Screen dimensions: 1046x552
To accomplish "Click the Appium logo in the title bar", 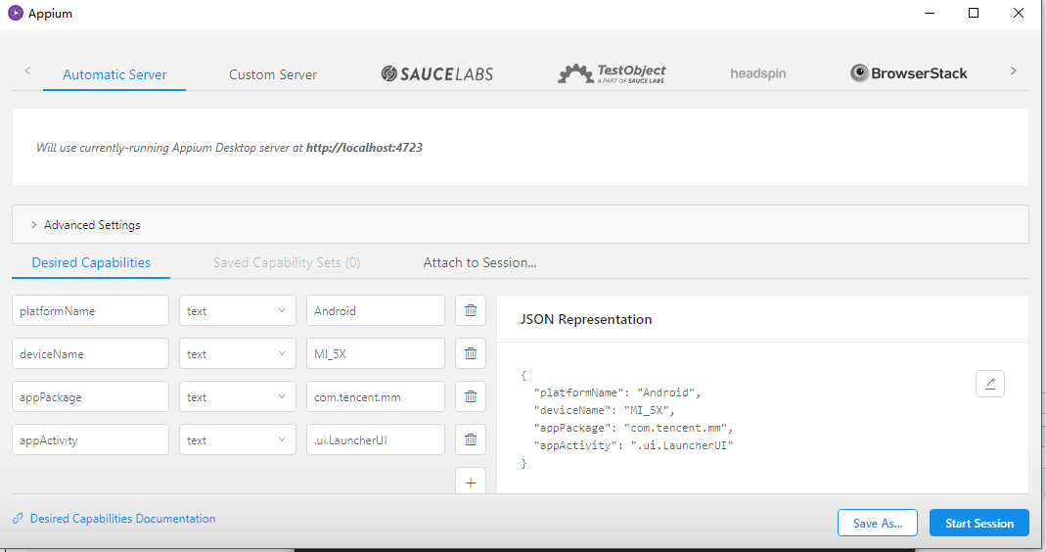I will (16, 13).
